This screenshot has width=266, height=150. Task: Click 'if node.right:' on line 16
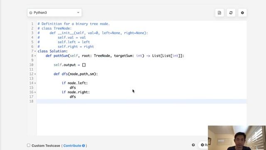coord(76,92)
